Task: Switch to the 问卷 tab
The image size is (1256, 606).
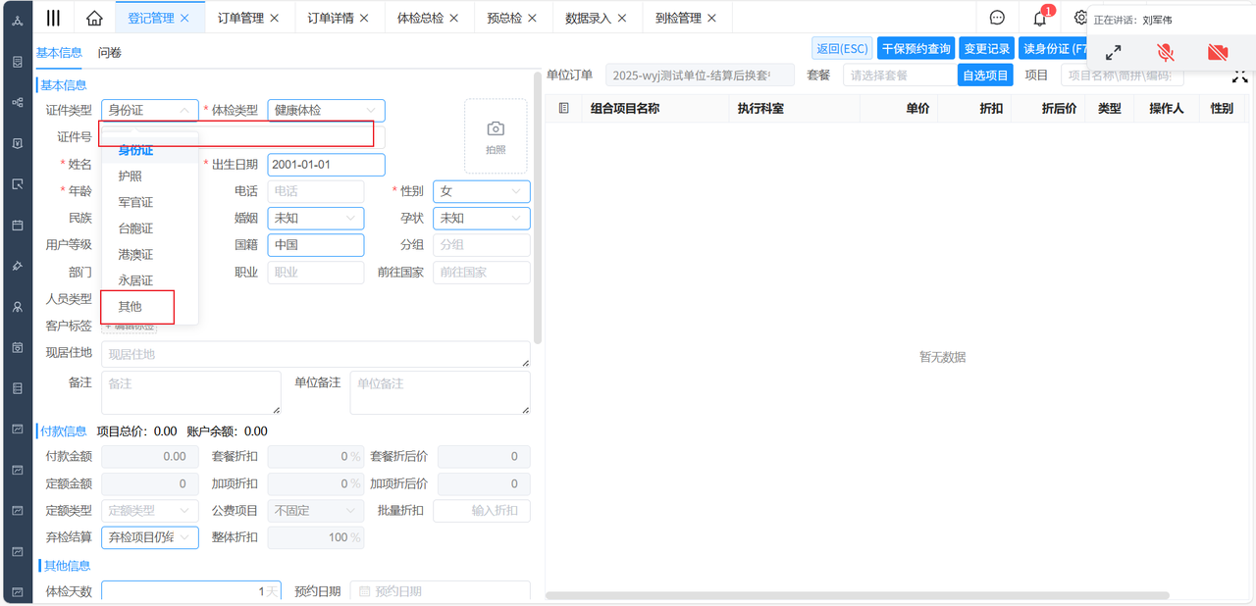Action: (x=110, y=53)
